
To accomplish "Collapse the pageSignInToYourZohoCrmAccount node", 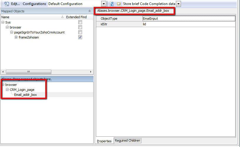I will (x=12, y=32).
